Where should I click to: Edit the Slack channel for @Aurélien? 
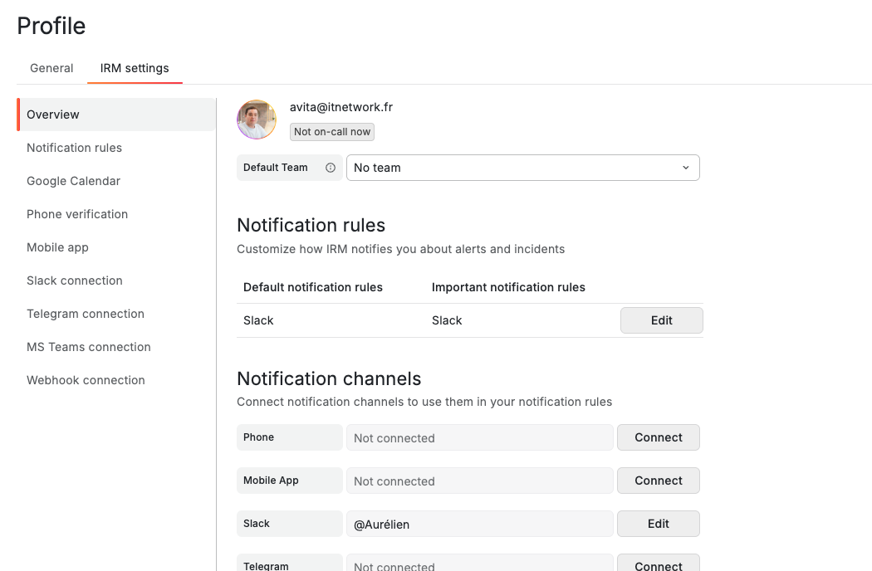coord(658,523)
